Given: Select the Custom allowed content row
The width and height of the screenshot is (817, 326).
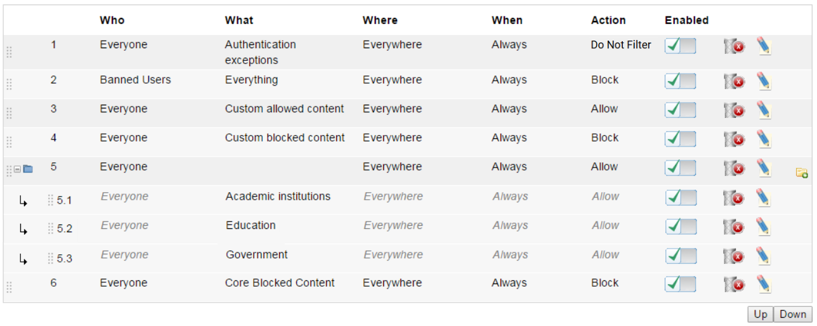Looking at the screenshot, I should coord(408,112).
